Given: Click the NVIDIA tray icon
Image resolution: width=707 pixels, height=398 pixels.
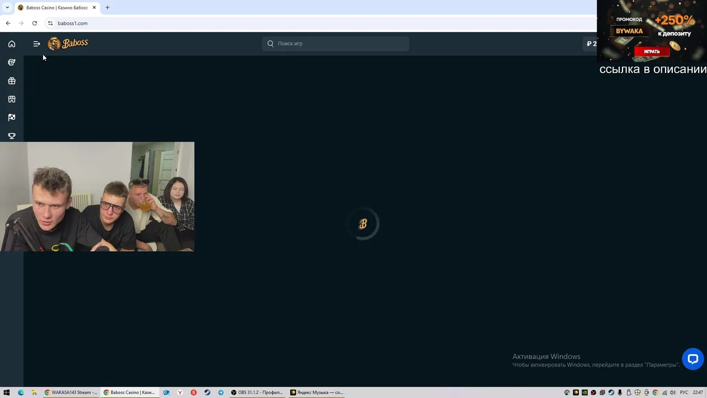Looking at the screenshot, I should pyautogui.click(x=584, y=392).
